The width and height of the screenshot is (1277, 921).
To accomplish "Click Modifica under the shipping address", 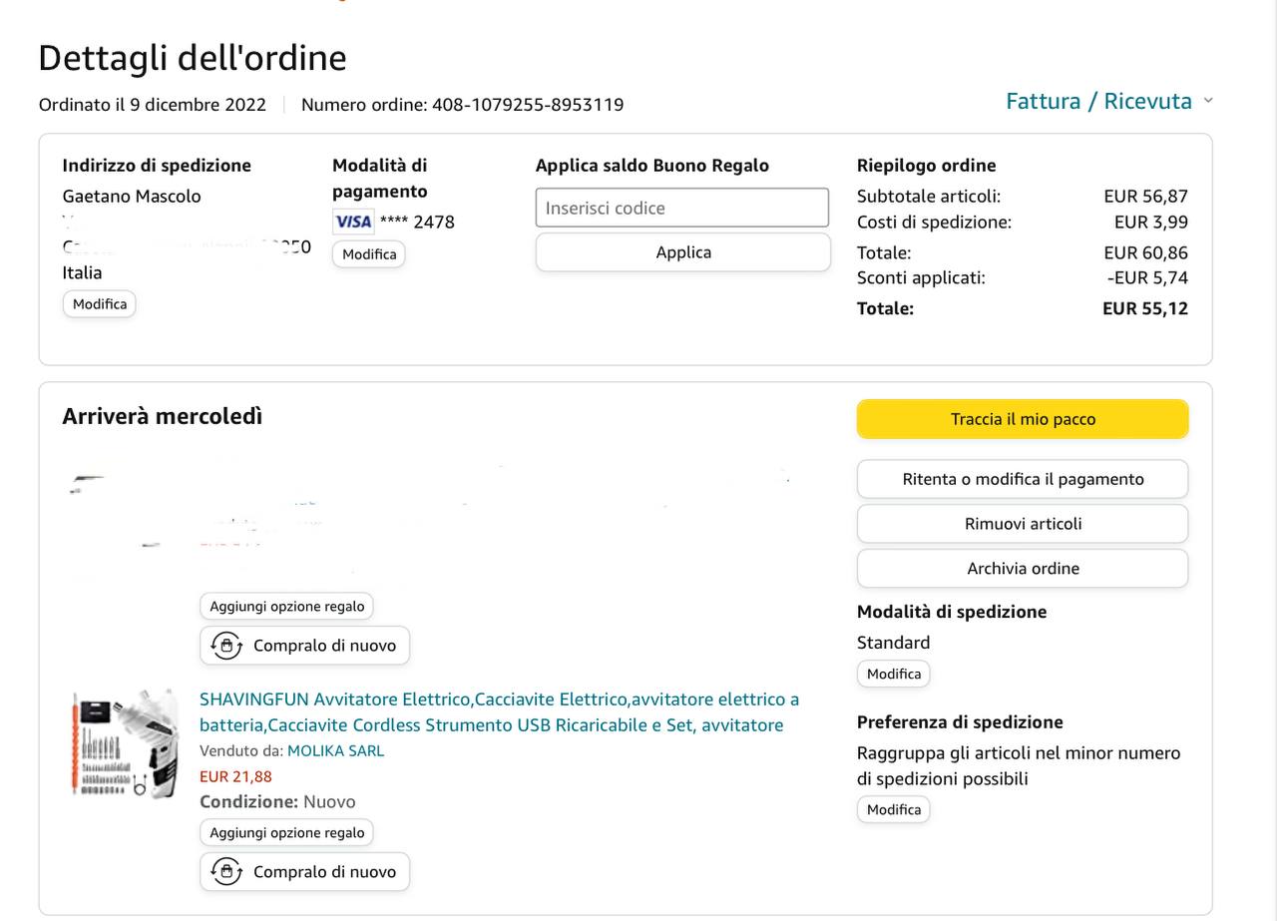I will pyautogui.click(x=100, y=304).
